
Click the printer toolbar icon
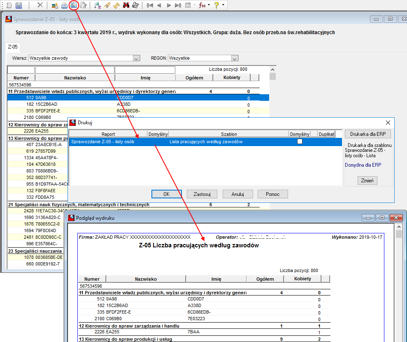tap(64, 5)
